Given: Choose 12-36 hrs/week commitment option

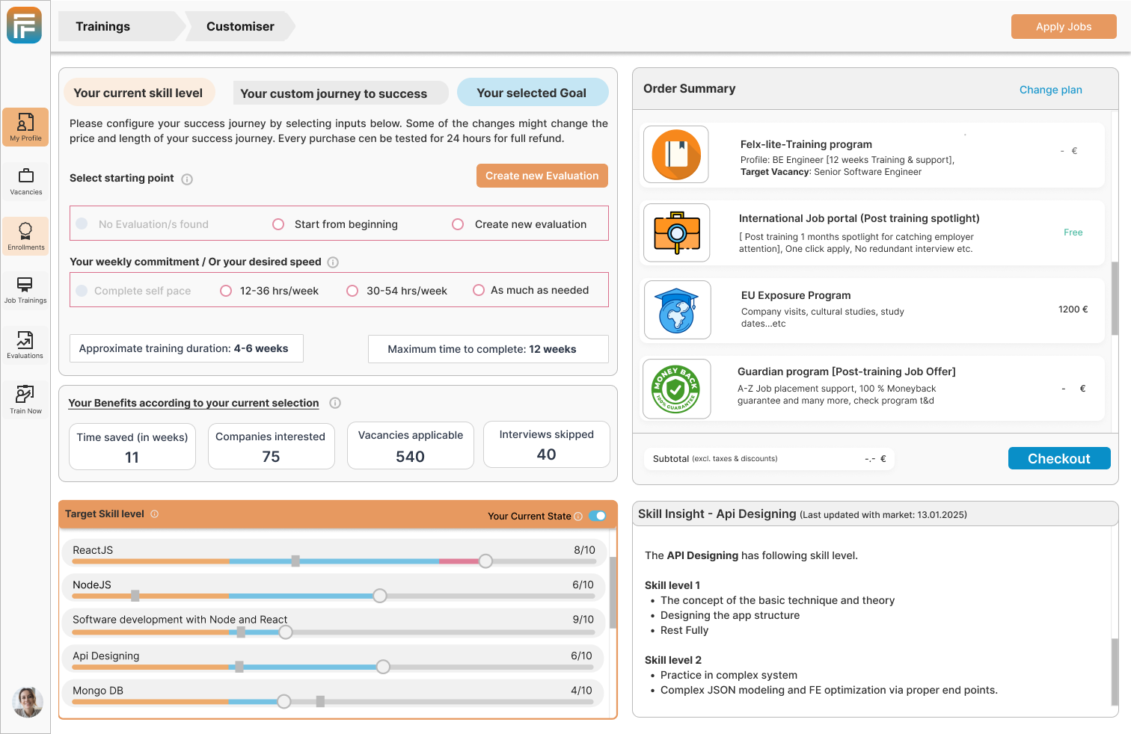Looking at the screenshot, I should [x=226, y=291].
